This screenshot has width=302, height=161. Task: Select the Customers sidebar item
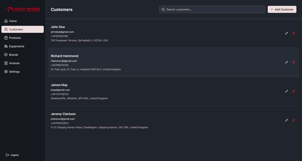(x=22, y=29)
